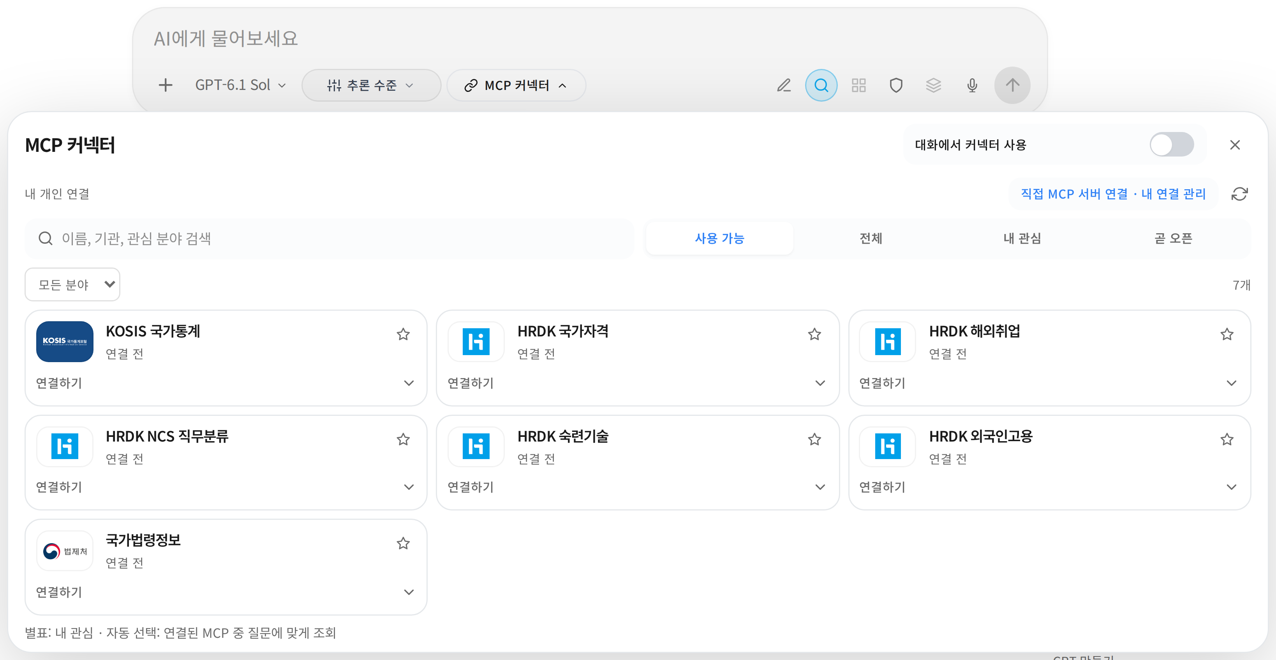1276x660 pixels.
Task: Select the 사용 가능 tab
Action: 719,238
